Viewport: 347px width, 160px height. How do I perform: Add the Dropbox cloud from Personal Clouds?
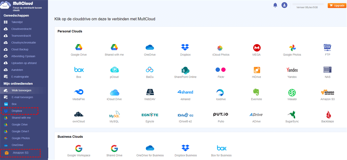tap(185, 50)
